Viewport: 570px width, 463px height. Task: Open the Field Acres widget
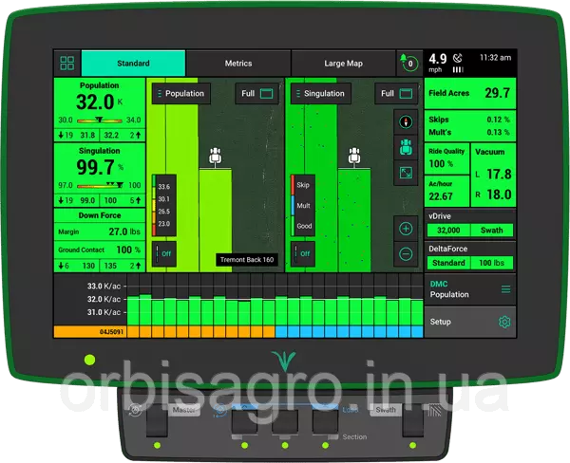469,93
